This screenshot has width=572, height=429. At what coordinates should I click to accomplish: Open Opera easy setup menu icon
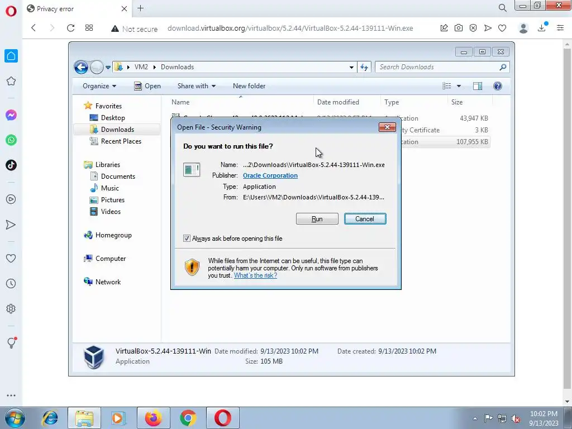tap(560, 28)
